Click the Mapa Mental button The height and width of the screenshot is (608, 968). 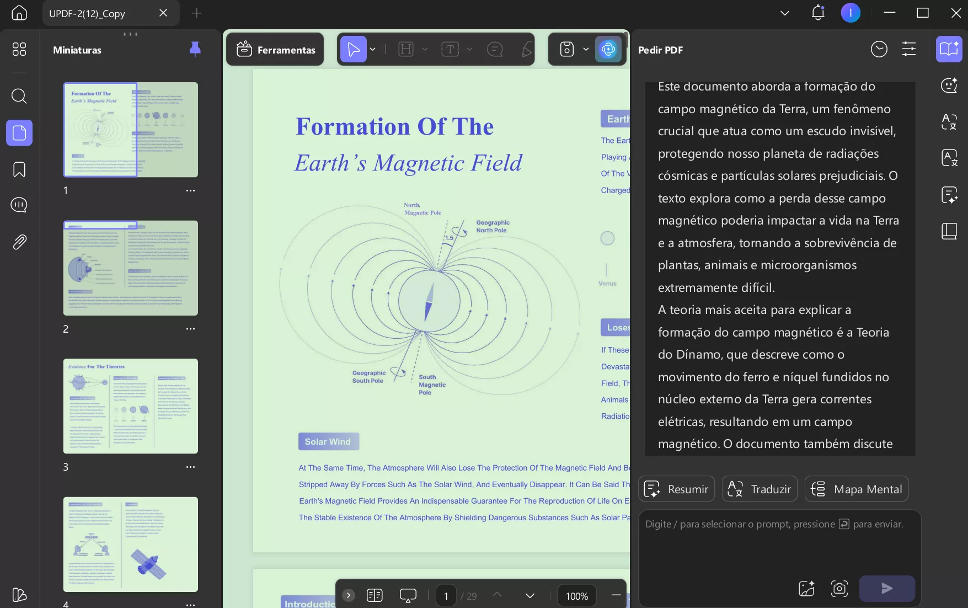[855, 489]
